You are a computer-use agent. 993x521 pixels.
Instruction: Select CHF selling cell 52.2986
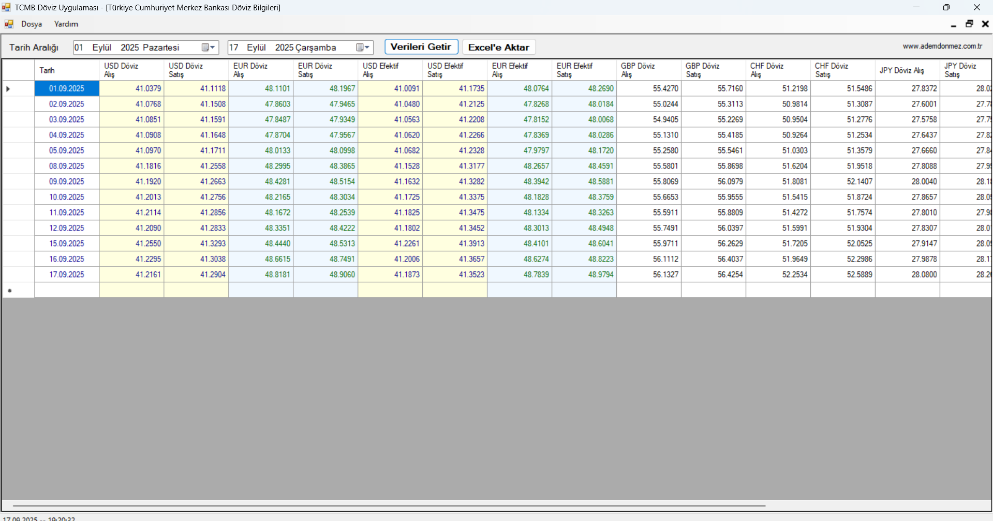tap(843, 259)
